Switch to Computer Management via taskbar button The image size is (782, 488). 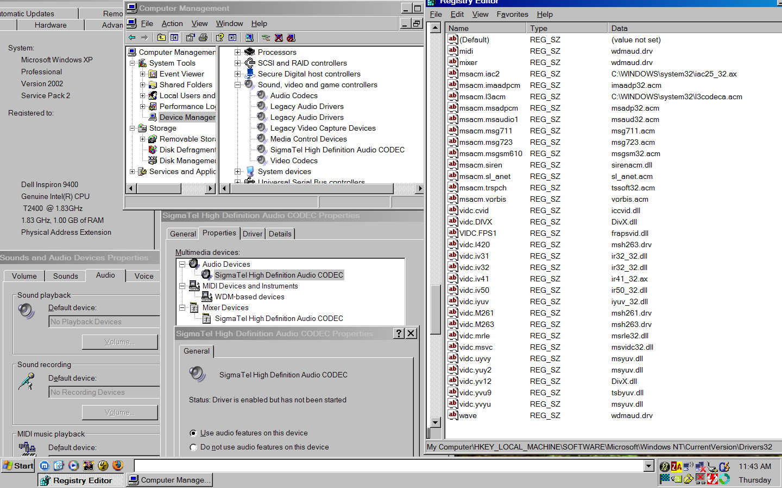click(169, 480)
